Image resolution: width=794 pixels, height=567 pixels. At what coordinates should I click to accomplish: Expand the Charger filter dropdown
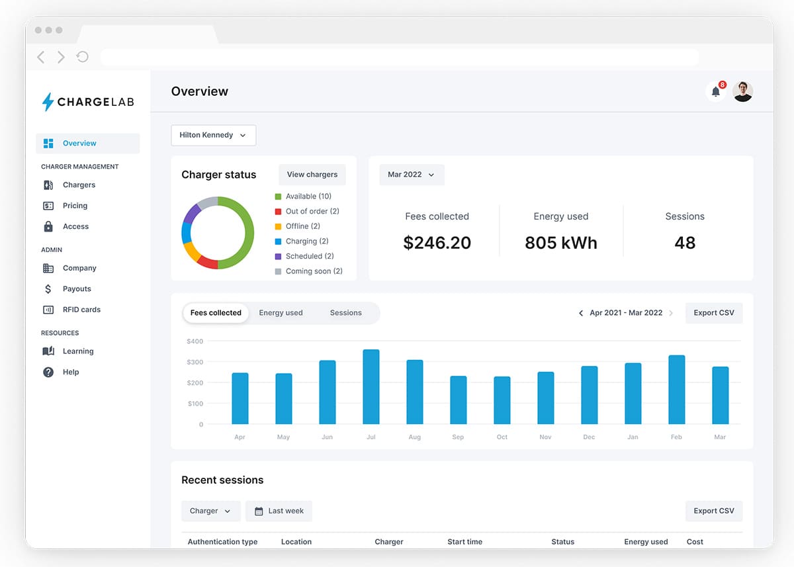coord(210,511)
